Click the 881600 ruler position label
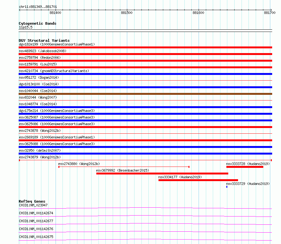The image size is (281, 244). (x=198, y=13)
